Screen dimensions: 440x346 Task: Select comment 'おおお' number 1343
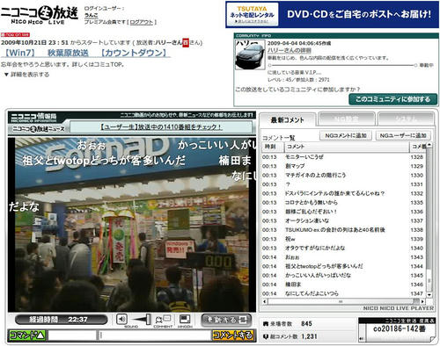point(344,257)
